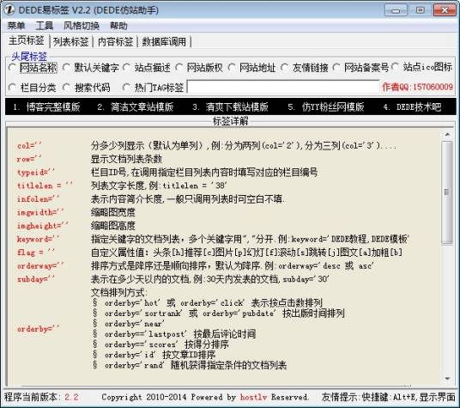
Task: Select the 热门TAG标签 radio button
Action: coord(153,88)
